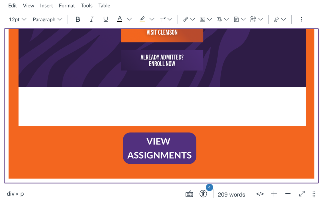The width and height of the screenshot is (322, 203).
Task: Click the record/upload media icon
Action: pyautogui.click(x=219, y=19)
